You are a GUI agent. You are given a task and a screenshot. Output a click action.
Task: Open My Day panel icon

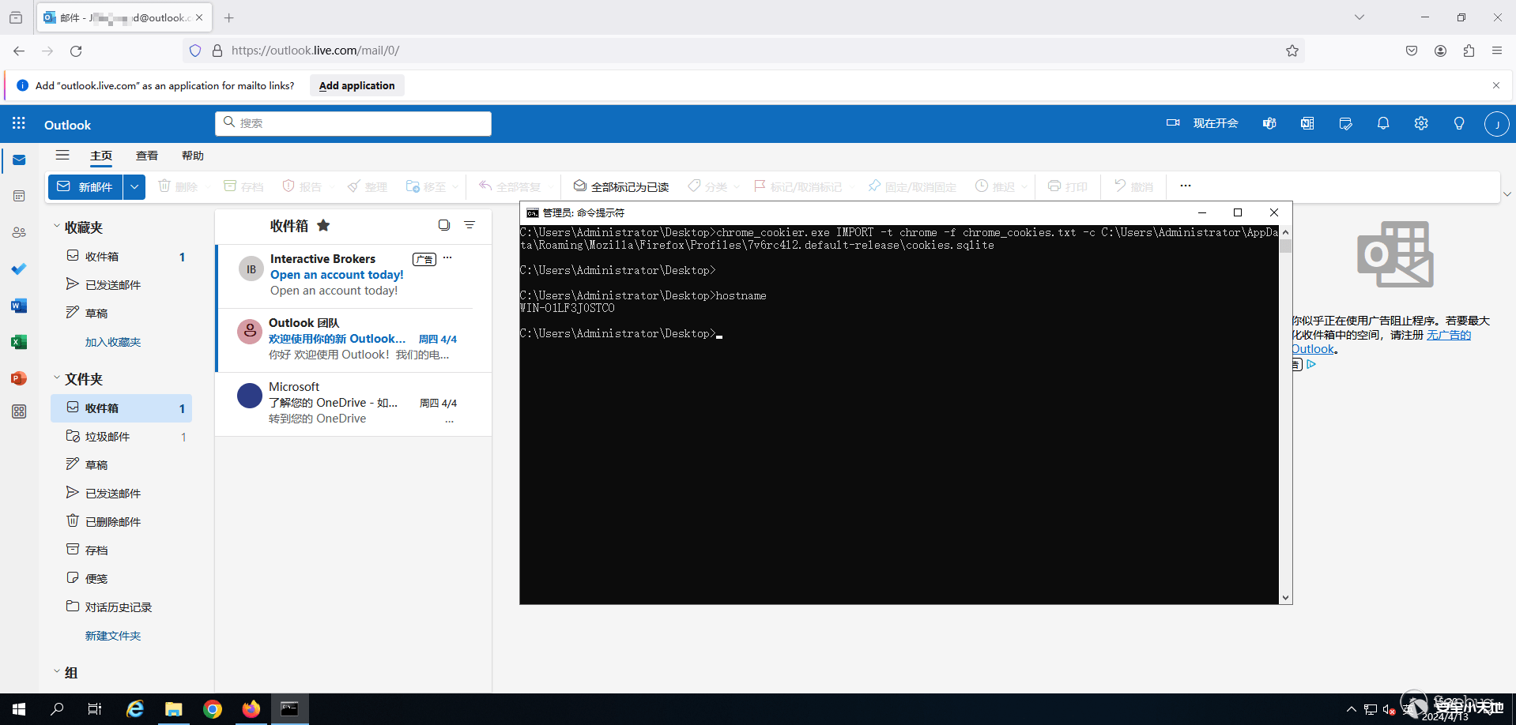[x=1345, y=123]
